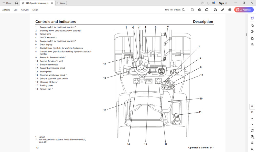Viewport: 256px width, 152px height.
Task: Click the Find text or tools search
Action: [x=175, y=10]
